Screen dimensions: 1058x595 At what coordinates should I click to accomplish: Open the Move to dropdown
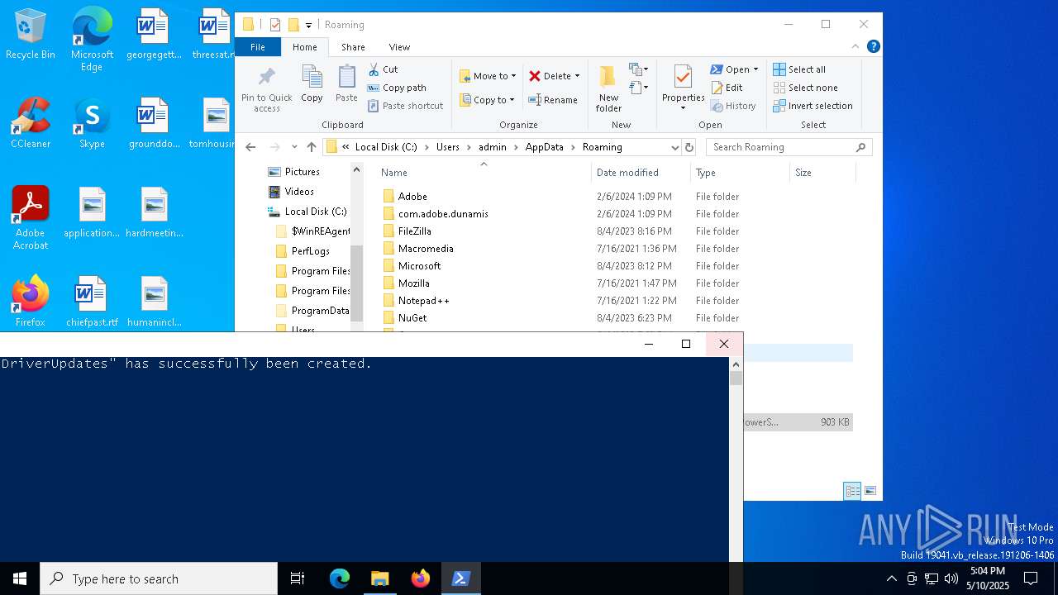tap(488, 76)
